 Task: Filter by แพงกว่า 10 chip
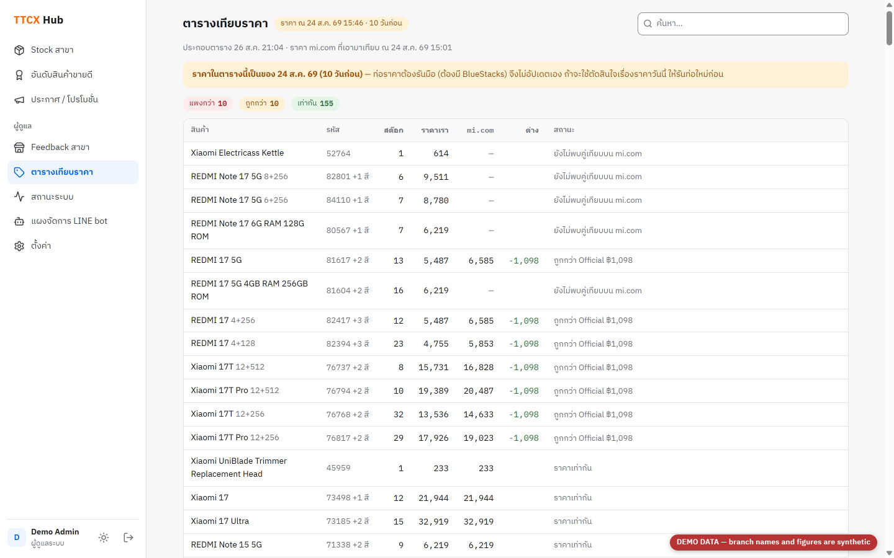pyautogui.click(x=208, y=104)
